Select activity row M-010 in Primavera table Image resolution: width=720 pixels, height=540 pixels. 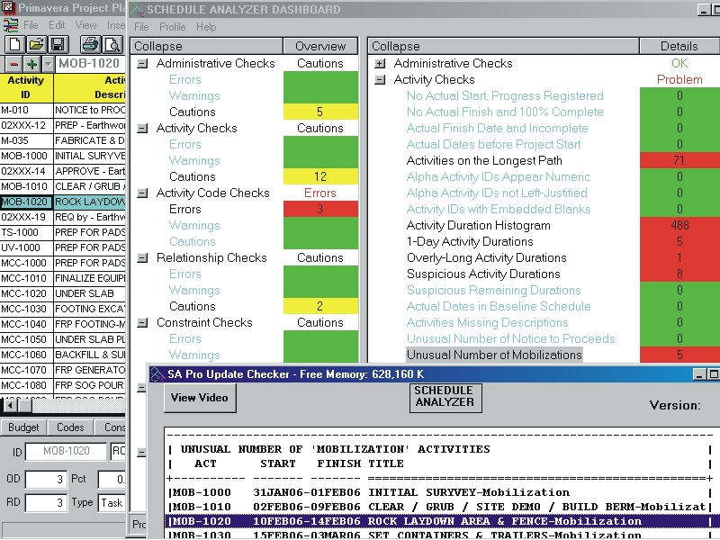click(62, 110)
